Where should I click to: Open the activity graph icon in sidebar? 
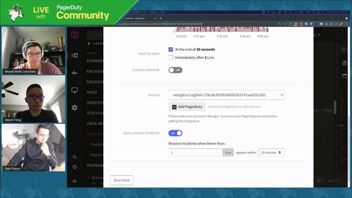click(x=75, y=73)
